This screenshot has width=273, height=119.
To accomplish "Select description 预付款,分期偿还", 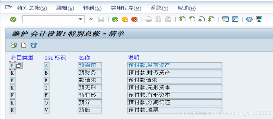I will pyautogui.click(x=175, y=103).
